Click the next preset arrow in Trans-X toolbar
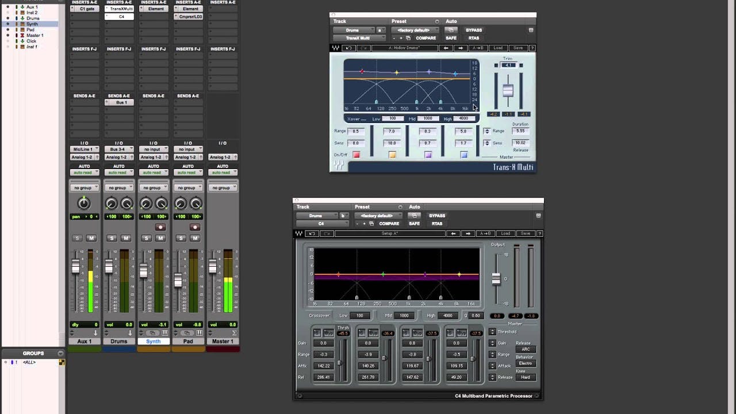Screen dimensions: 736x414 click(461, 49)
